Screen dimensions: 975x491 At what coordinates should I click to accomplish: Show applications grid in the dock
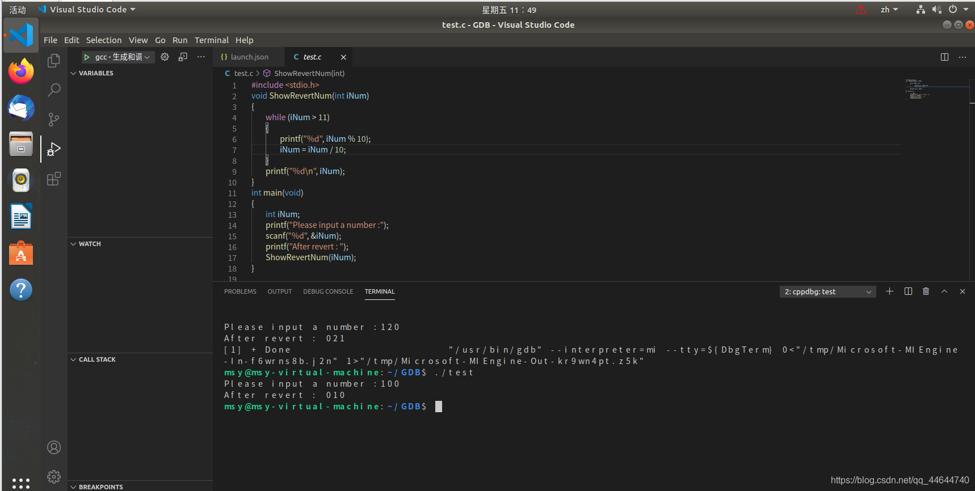tap(21, 483)
